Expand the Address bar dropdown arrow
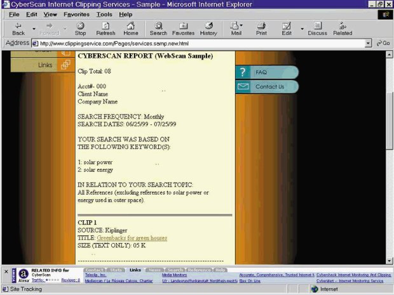Screen dimensions: 394x295 coord(368,43)
